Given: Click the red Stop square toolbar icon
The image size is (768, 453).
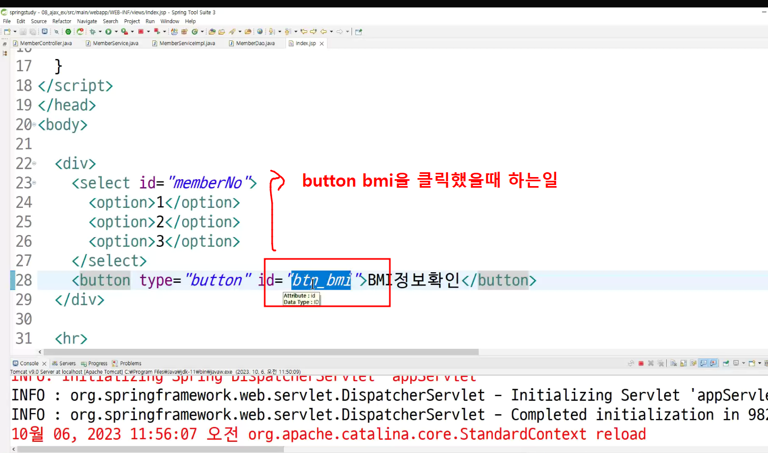Looking at the screenshot, I should point(141,32).
